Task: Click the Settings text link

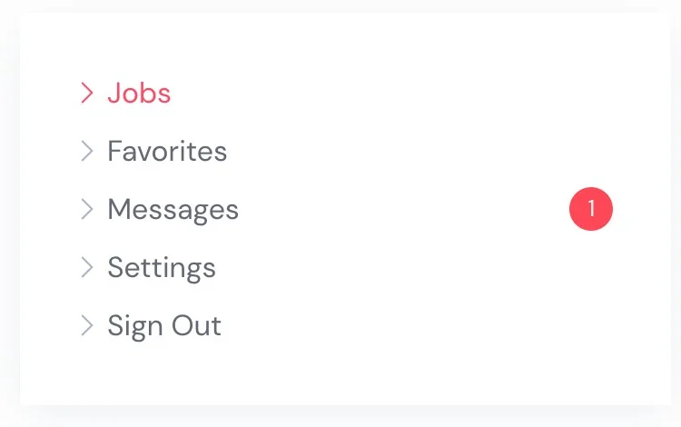Action: click(162, 267)
